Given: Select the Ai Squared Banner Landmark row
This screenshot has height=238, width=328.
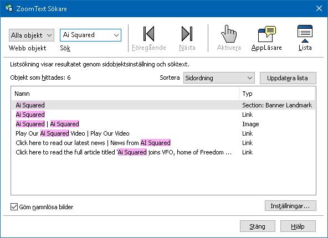Looking at the screenshot, I should tap(163, 105).
